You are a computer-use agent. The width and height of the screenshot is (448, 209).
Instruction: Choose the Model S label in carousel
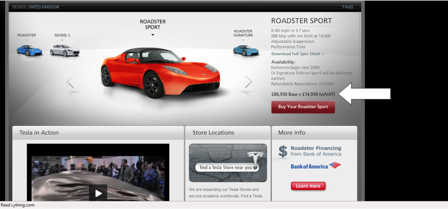point(62,35)
